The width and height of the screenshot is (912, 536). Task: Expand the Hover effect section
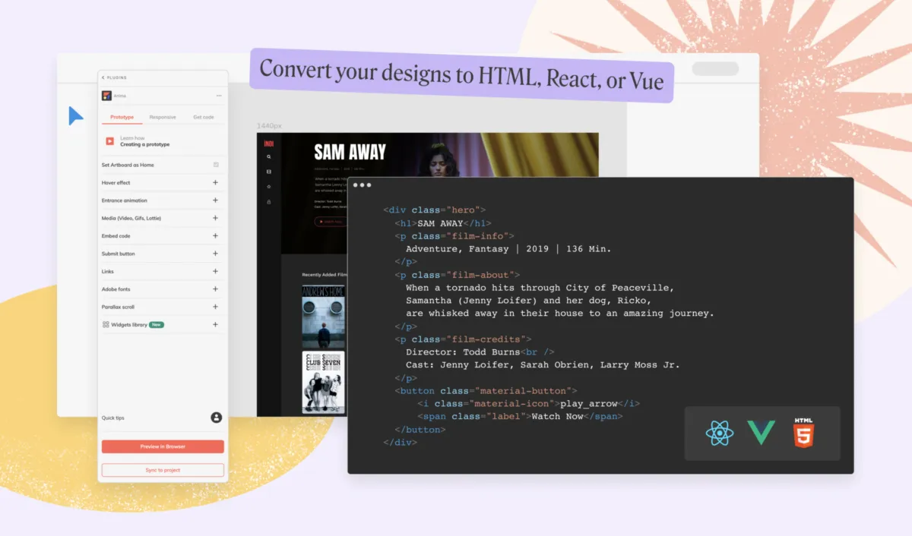click(x=215, y=183)
